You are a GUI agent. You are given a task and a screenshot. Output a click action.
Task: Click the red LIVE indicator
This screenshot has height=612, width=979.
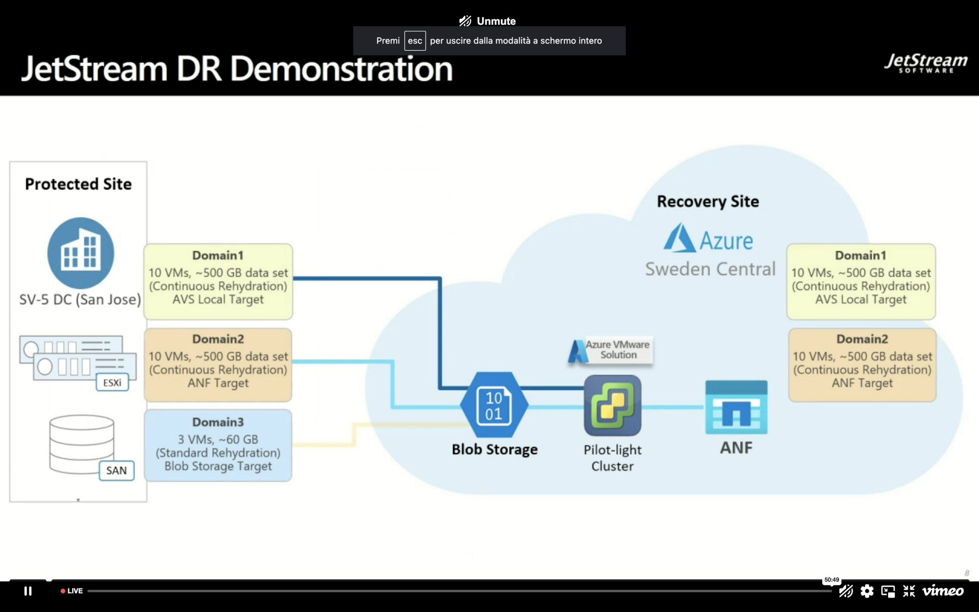tap(72, 591)
